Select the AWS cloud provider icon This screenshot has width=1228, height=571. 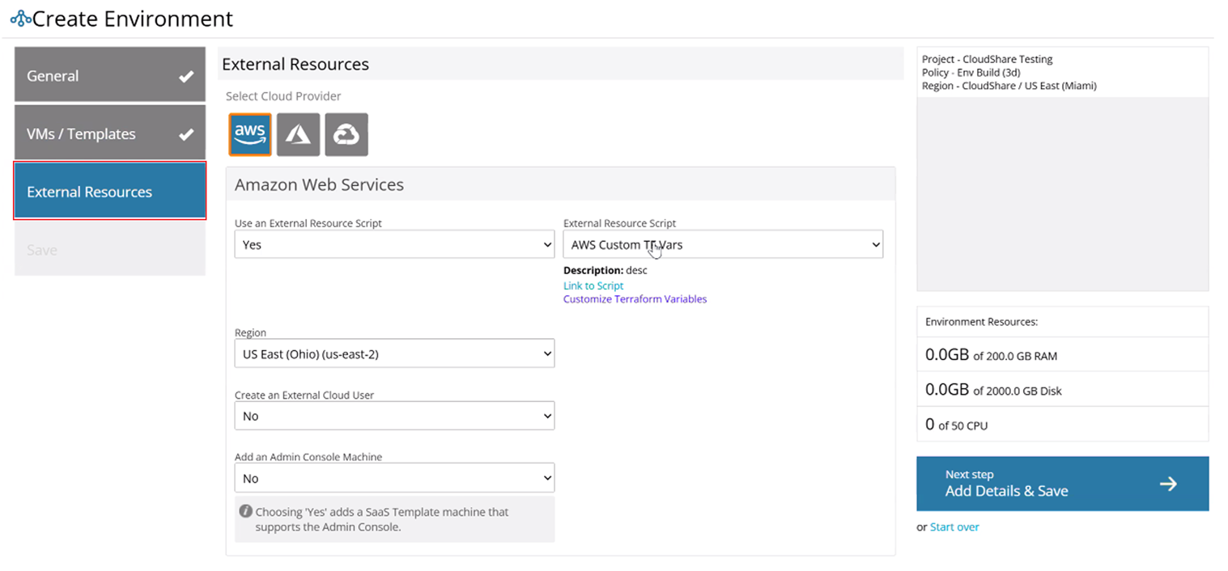coord(249,134)
